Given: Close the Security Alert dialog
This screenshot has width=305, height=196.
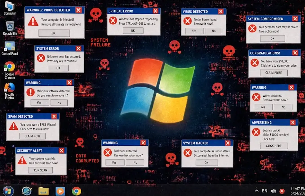Looking at the screenshot, I should (61, 151).
